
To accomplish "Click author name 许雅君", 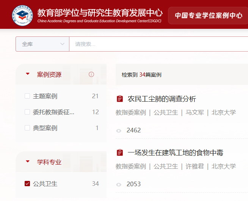I will [x=195, y=166].
